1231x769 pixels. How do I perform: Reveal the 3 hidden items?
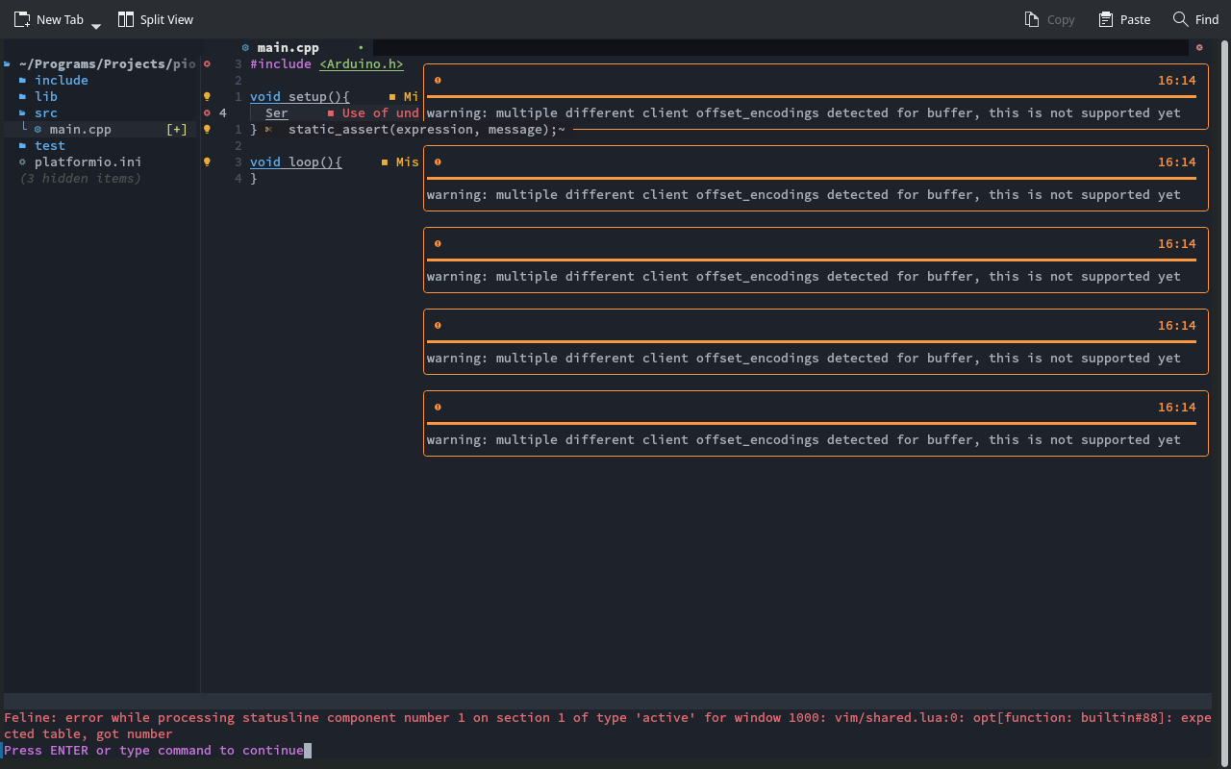point(80,178)
